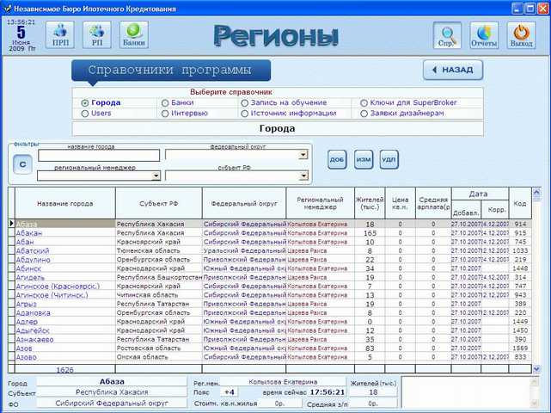
Task: Open the Банки toolbar icon
Action: tap(134, 34)
